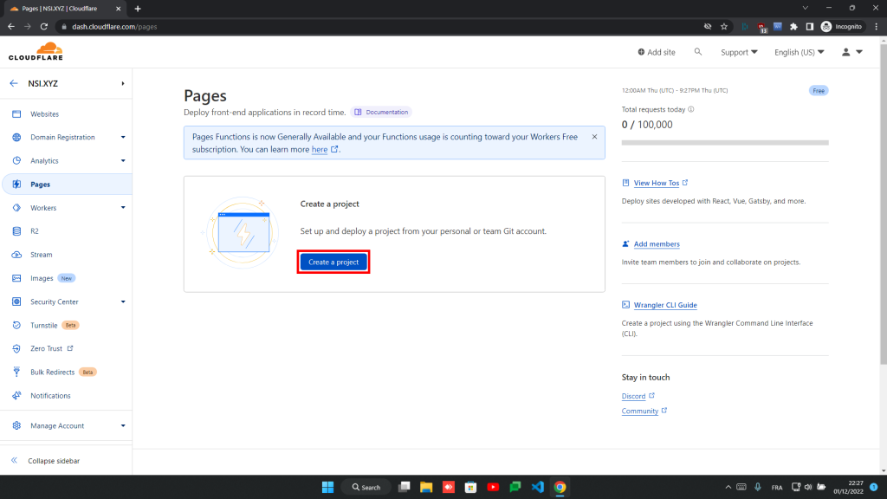Open the Wrangler CLI Guide link

[x=665, y=305]
